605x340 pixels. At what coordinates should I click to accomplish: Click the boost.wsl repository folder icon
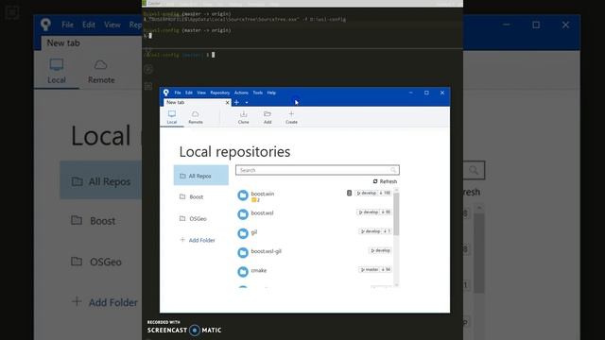(243, 214)
